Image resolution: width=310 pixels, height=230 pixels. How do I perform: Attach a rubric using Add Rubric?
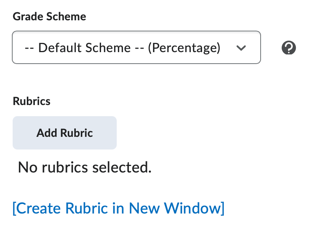click(x=64, y=133)
